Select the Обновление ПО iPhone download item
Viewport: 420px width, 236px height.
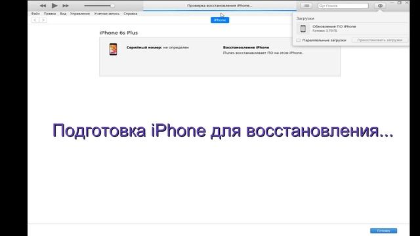(352, 29)
